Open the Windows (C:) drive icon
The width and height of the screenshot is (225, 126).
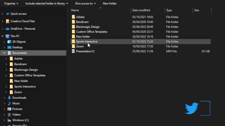9,120
